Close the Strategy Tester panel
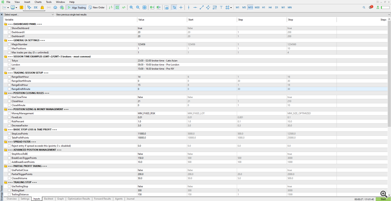This screenshot has width=391, height=201. pos(2,15)
